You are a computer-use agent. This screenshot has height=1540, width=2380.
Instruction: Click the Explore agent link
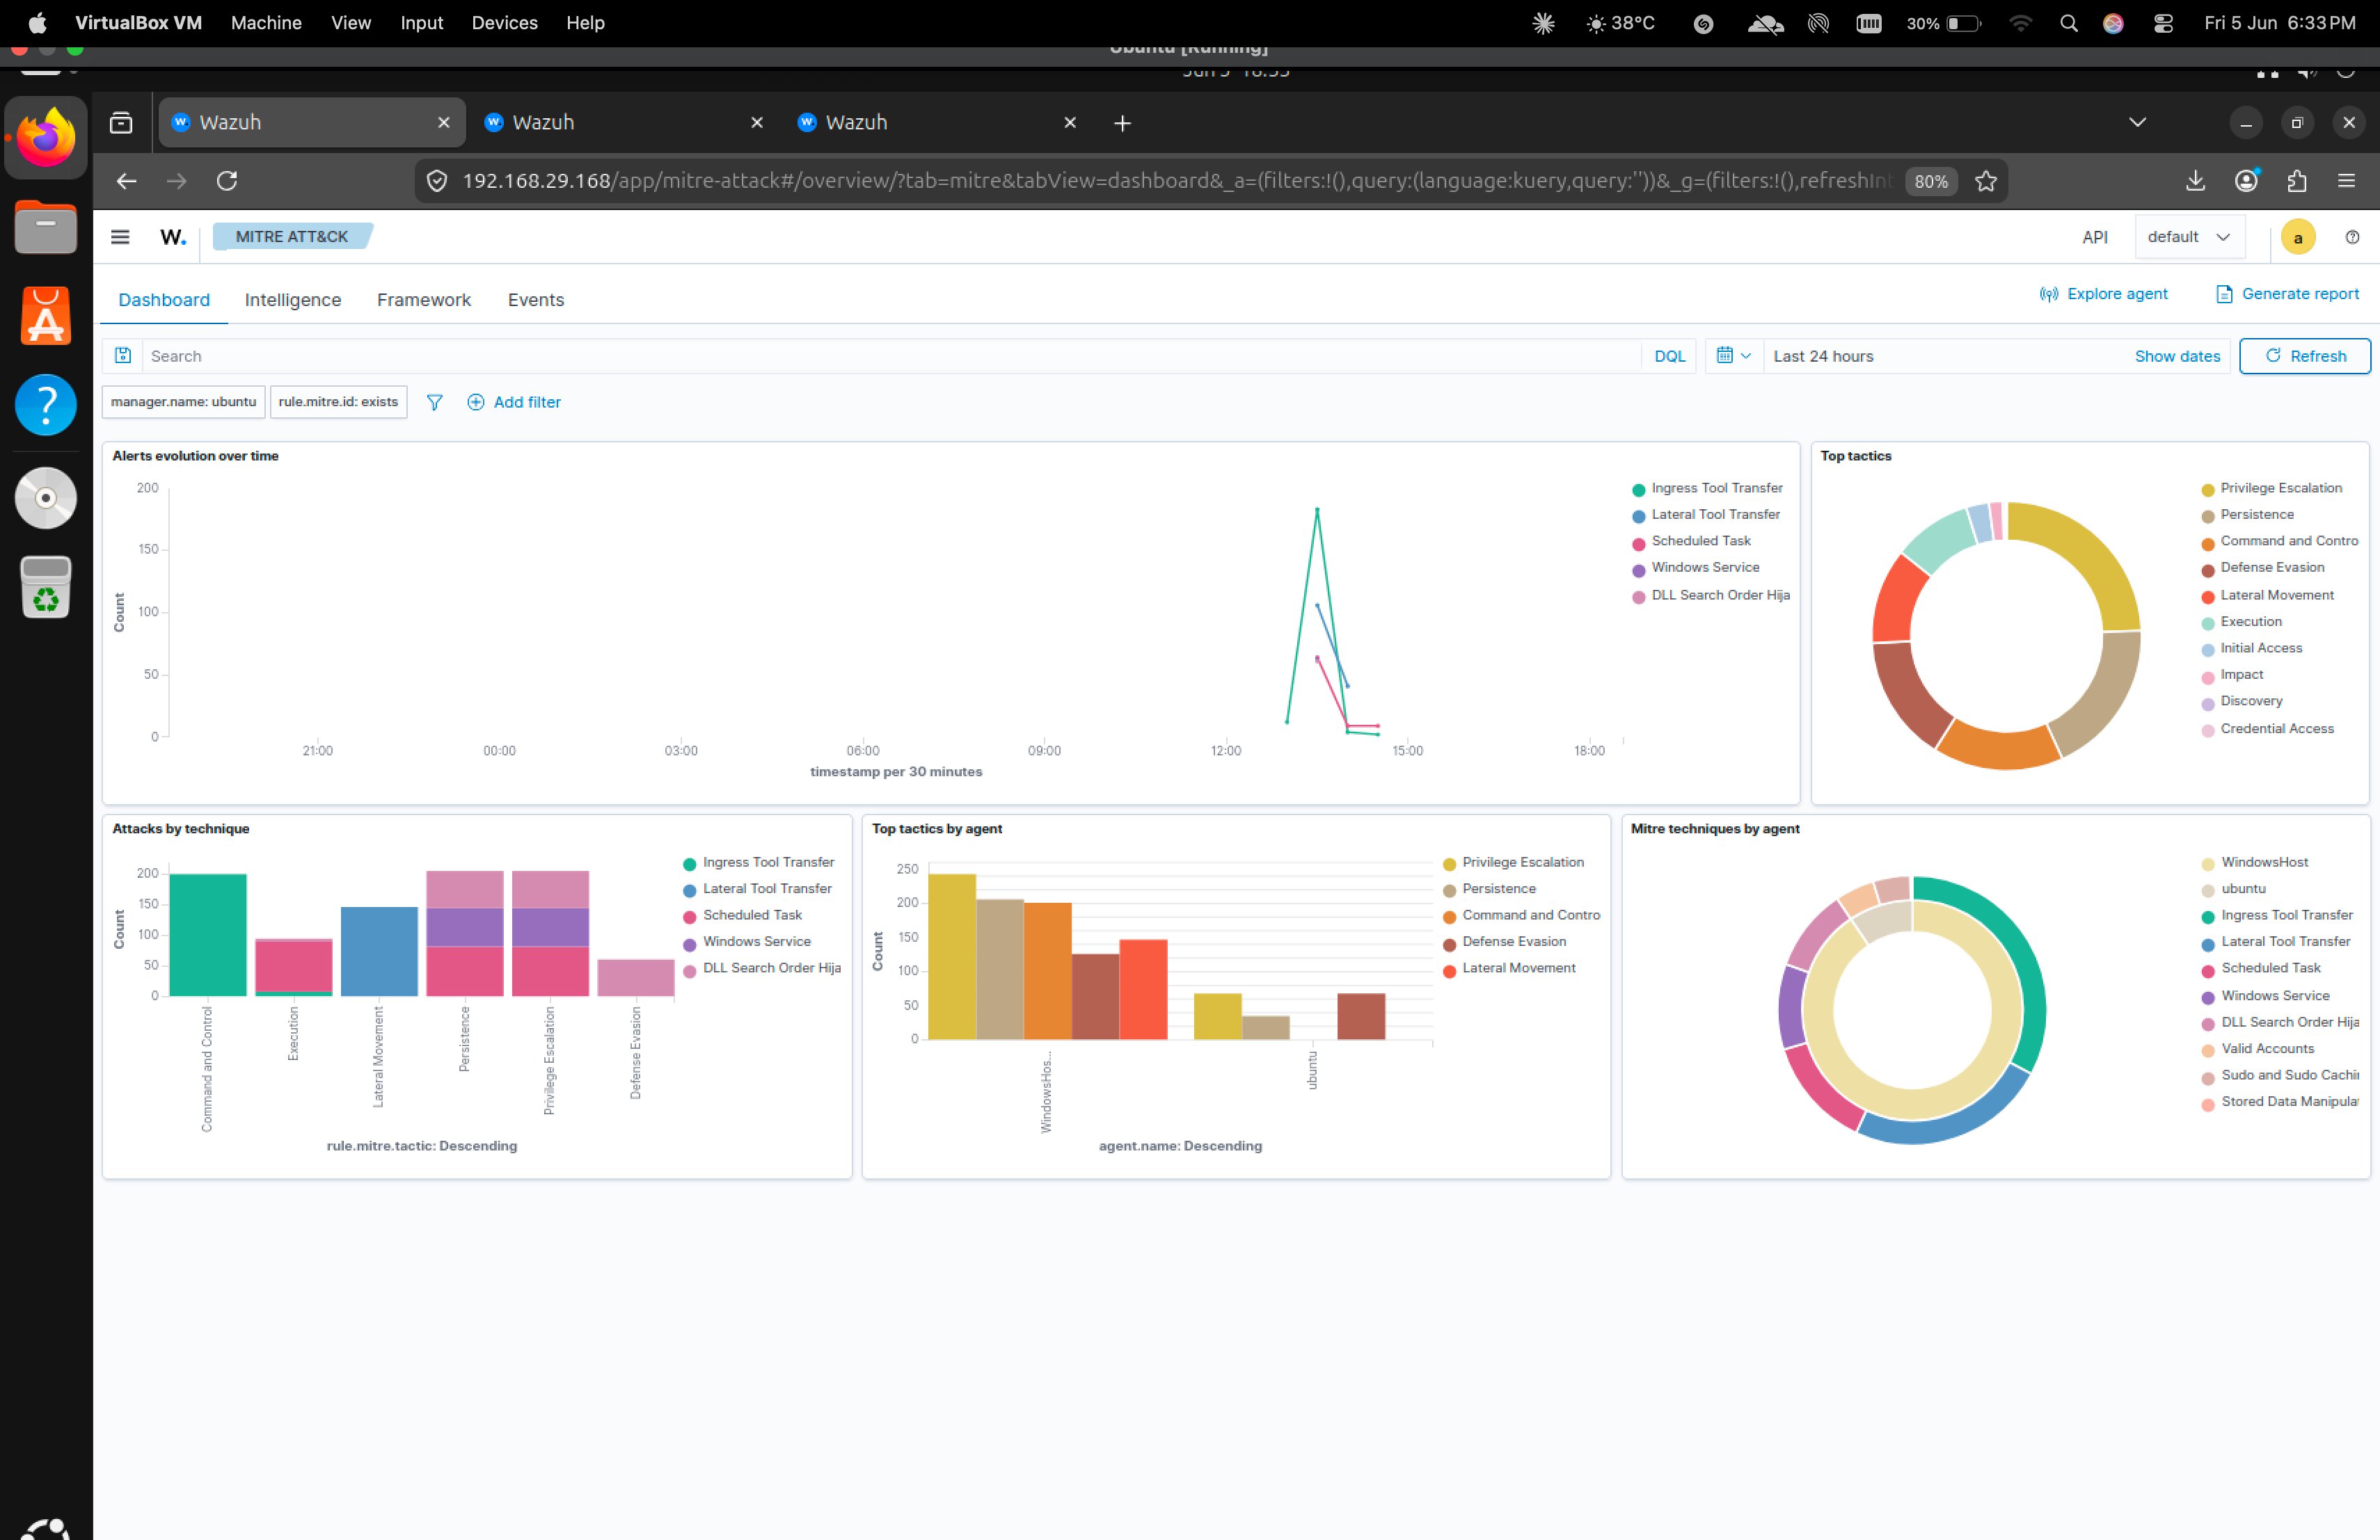tap(2104, 294)
